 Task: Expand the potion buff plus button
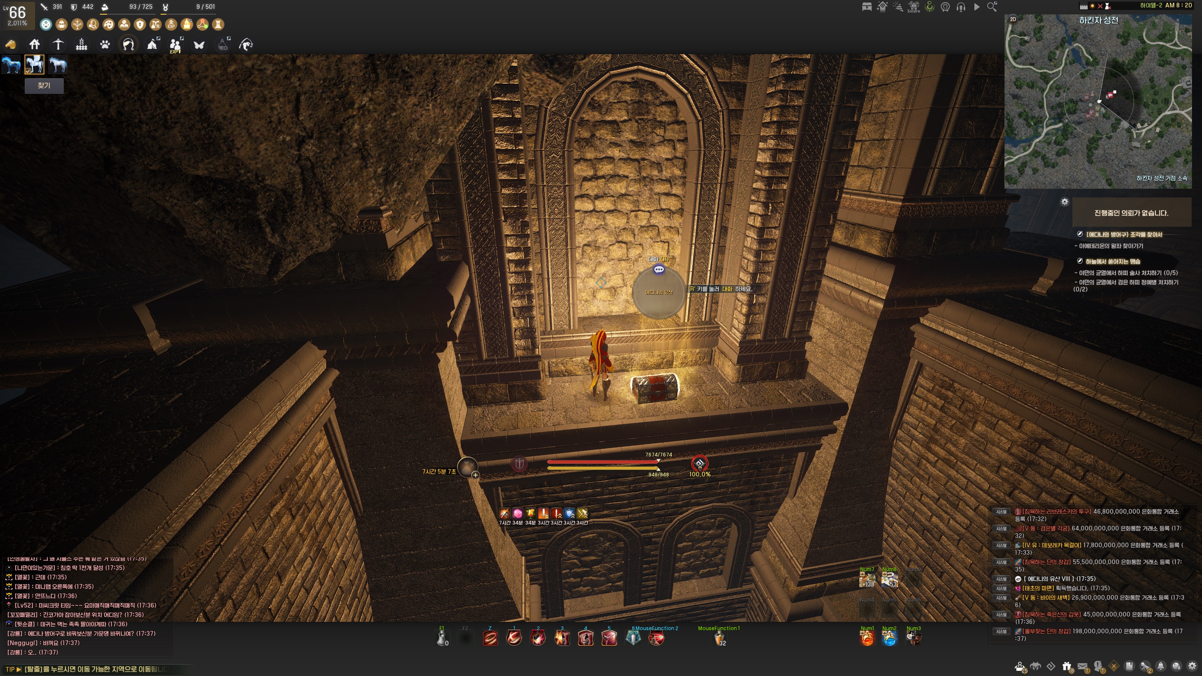tap(475, 475)
